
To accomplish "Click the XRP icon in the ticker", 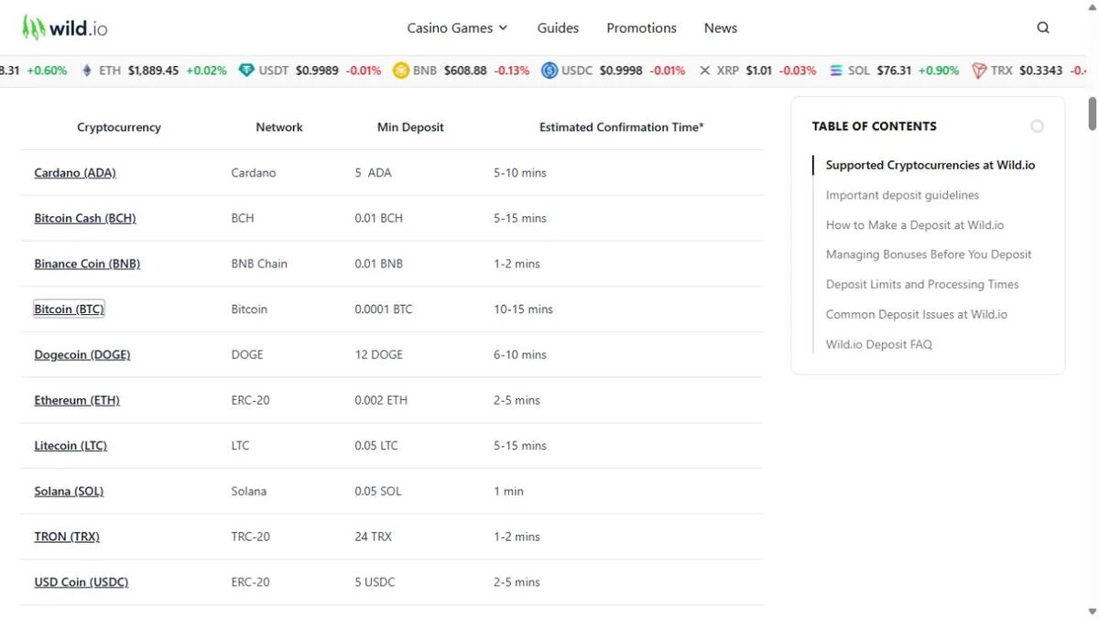I will tap(704, 70).
